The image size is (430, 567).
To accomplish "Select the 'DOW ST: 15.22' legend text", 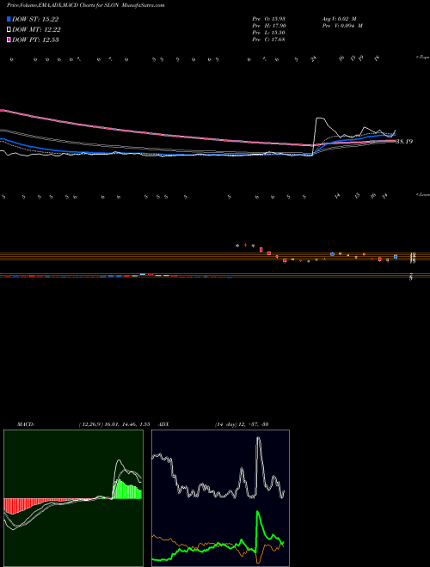I will point(35,20).
